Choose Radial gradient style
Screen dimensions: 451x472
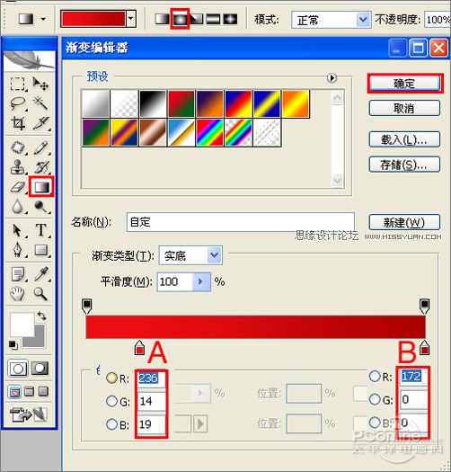180,19
